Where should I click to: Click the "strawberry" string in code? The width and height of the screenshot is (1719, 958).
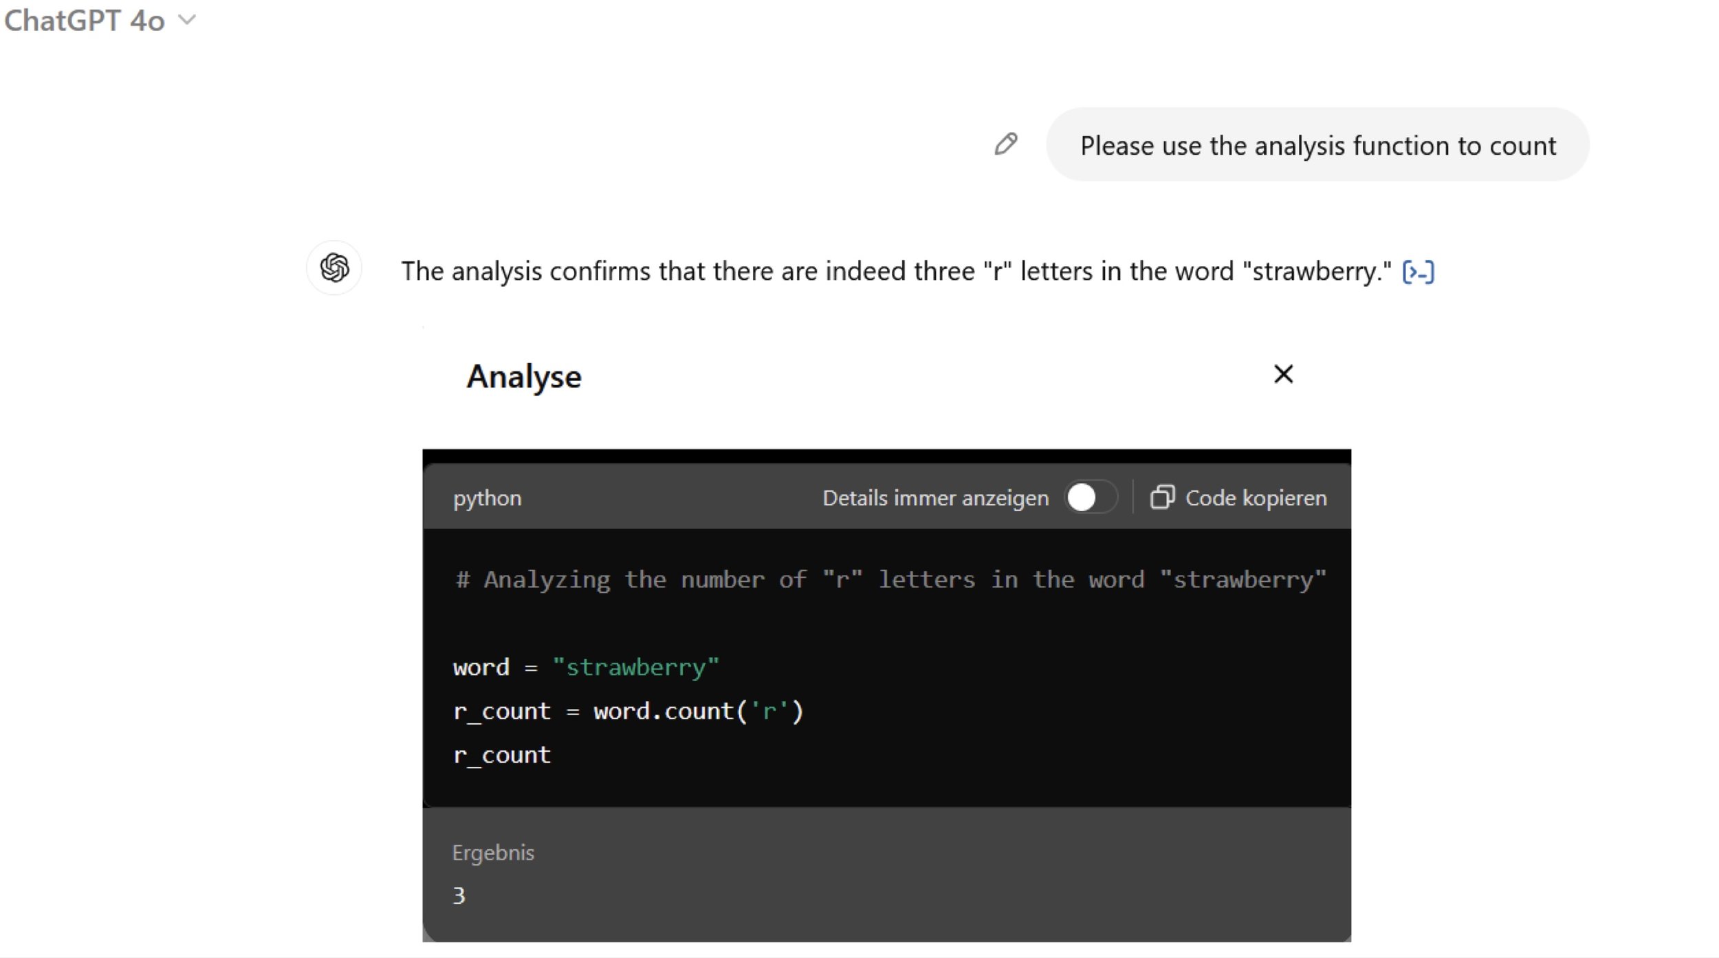coord(635,667)
